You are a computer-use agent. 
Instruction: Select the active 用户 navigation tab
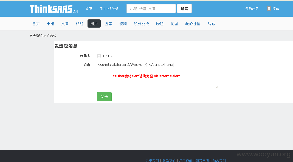[x=94, y=23]
